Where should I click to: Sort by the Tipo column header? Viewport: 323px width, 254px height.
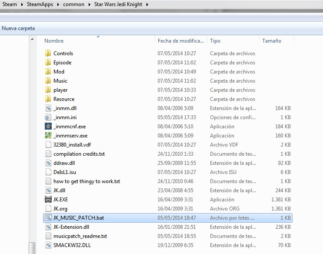click(x=215, y=41)
